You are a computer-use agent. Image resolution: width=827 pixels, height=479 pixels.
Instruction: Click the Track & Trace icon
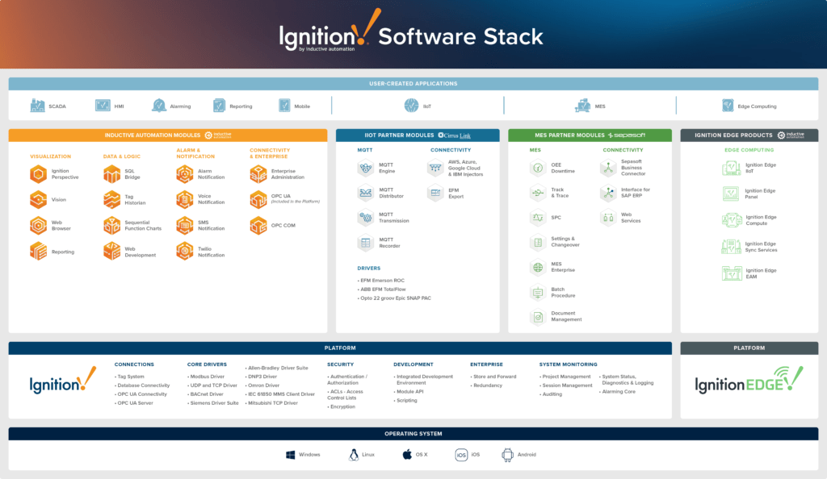coord(538,193)
